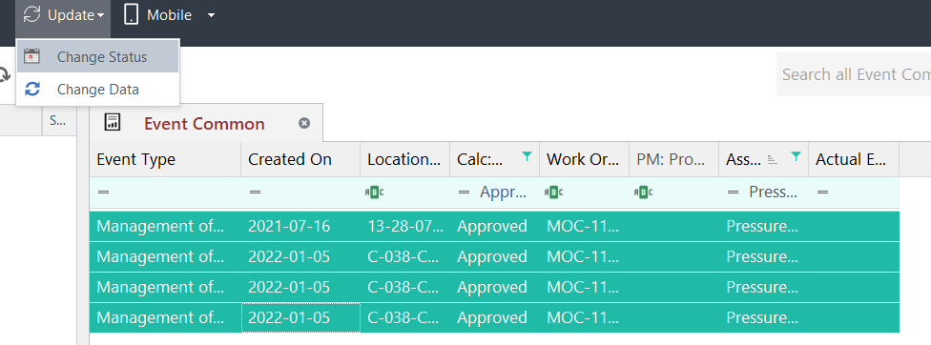Focus the Search all Event Common field
Screen dimensions: 931x345
(854, 74)
